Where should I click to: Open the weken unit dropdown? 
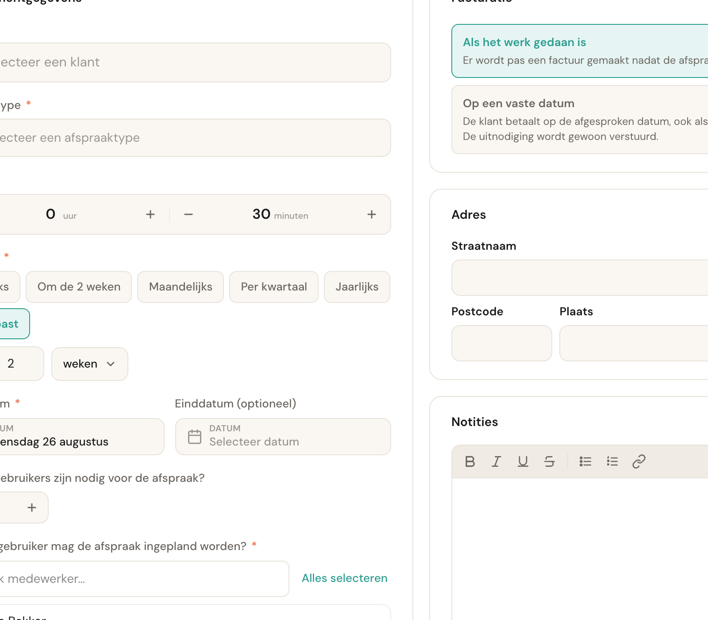tap(90, 364)
